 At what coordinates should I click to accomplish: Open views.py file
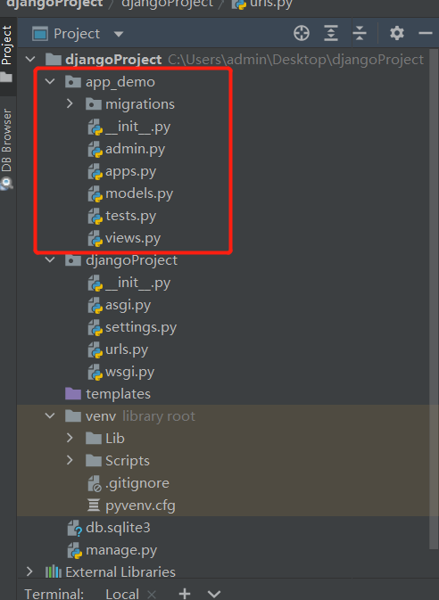point(133,238)
